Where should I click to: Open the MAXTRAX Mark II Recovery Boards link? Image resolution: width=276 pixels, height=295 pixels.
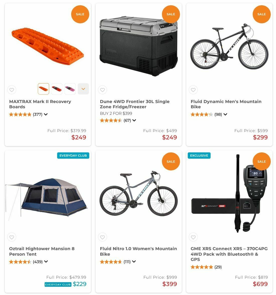click(x=40, y=104)
